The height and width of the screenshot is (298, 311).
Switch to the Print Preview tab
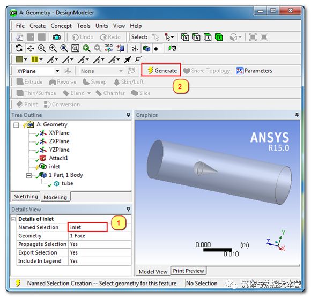click(188, 271)
